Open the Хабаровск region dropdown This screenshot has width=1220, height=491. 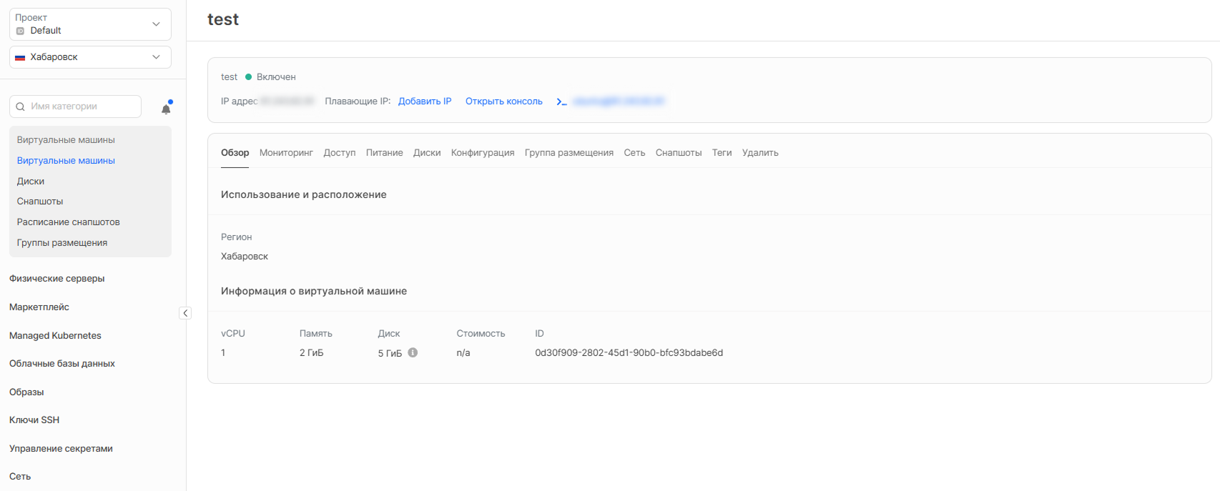pos(90,57)
